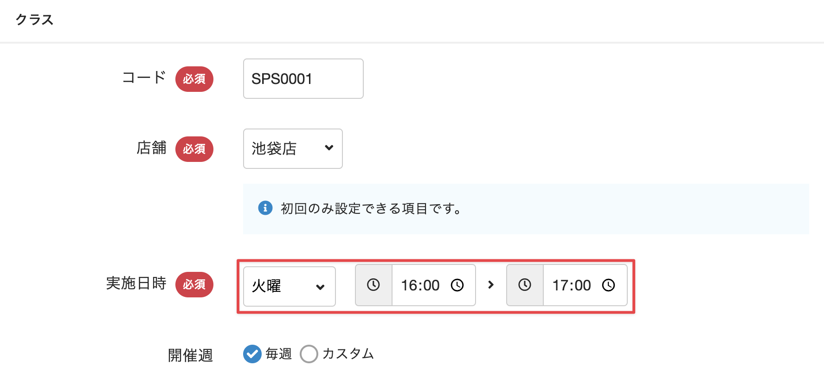Screen dimensions: 824x373
Task: Click the 必須 badge next to 実施日時
Action: point(194,284)
